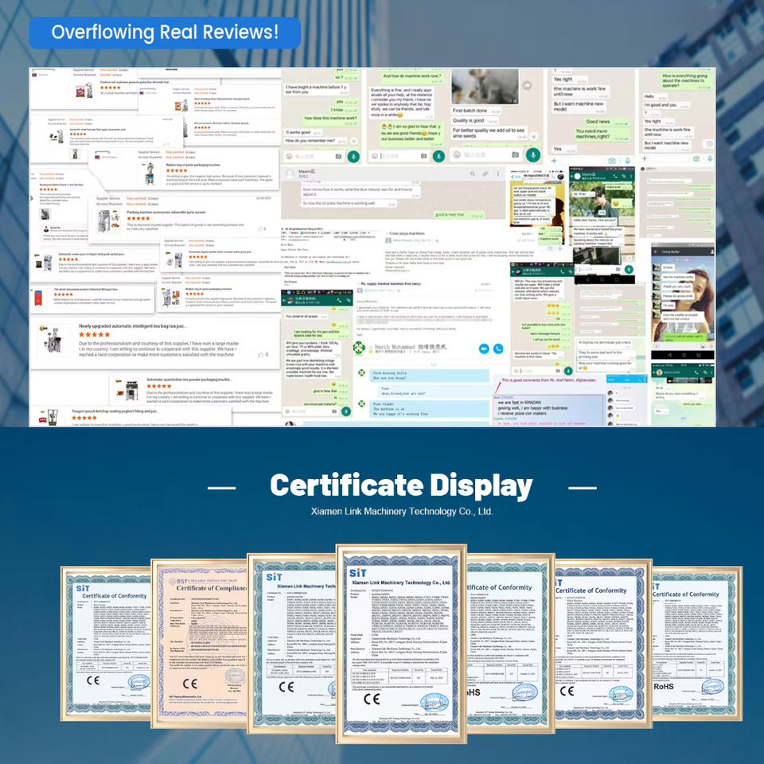764x764 pixels.
Task: Open the leftmost SiT Certificate of Conformity
Action: (x=106, y=644)
